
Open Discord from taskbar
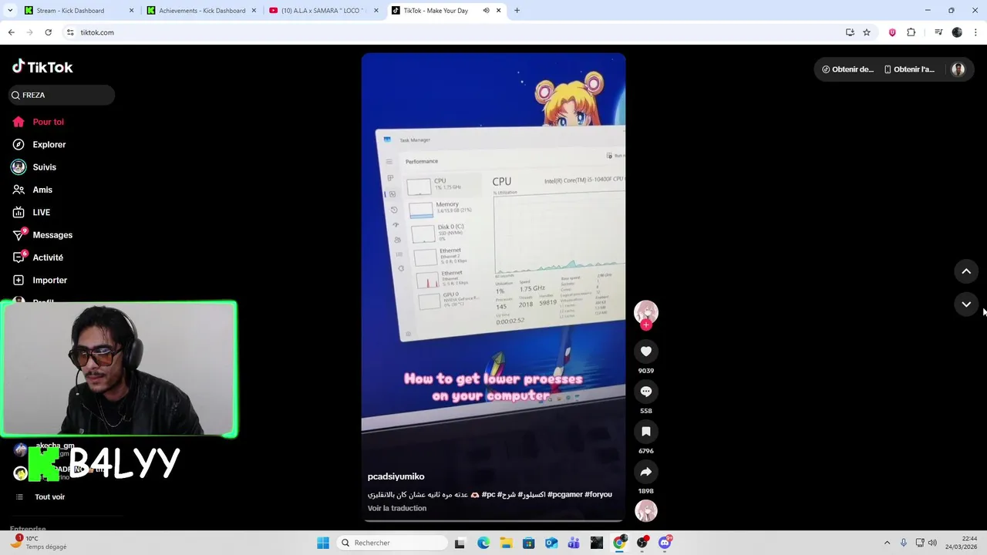[x=665, y=543]
